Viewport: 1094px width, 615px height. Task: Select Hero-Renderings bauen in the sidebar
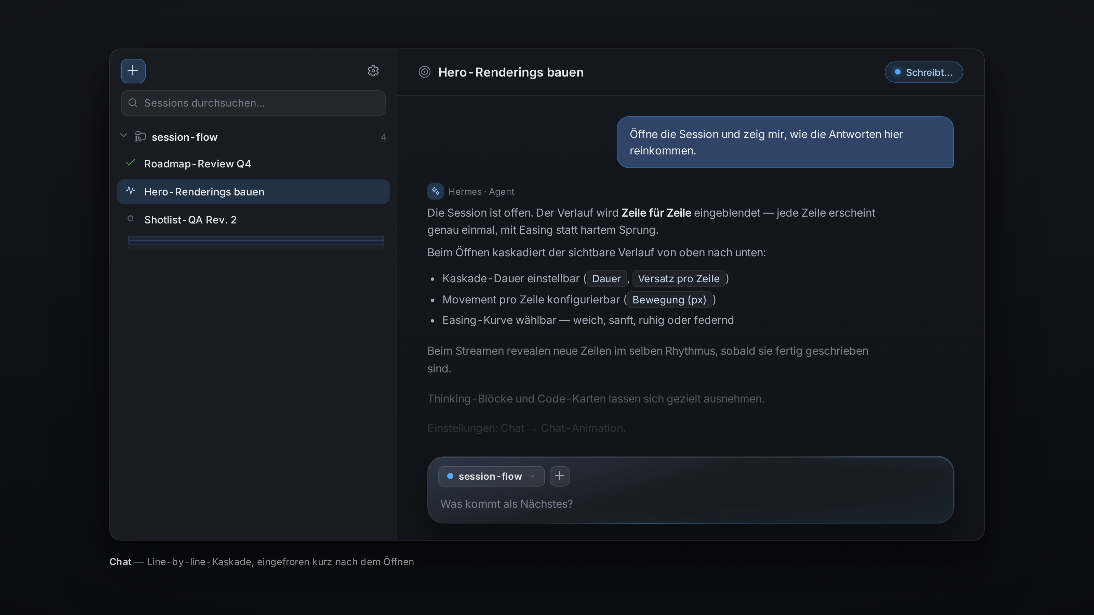pyautogui.click(x=253, y=191)
